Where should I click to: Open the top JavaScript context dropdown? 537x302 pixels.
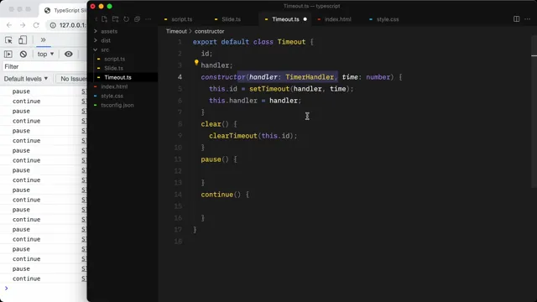45,54
